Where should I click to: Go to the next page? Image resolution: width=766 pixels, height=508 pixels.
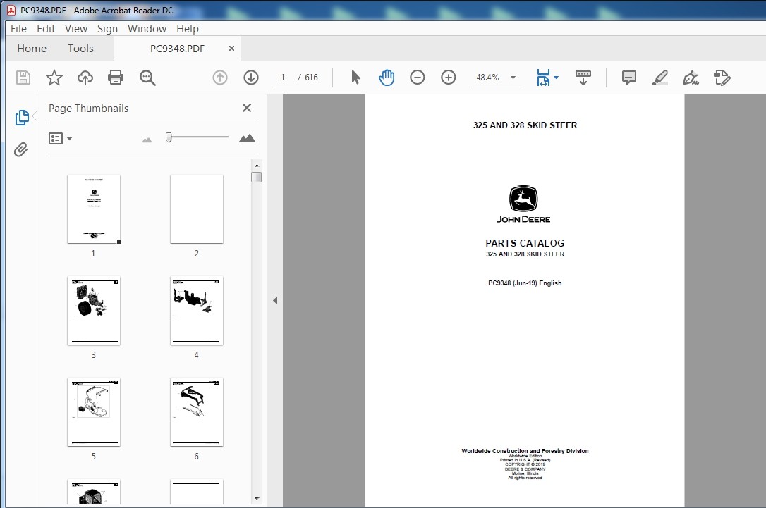coord(250,78)
